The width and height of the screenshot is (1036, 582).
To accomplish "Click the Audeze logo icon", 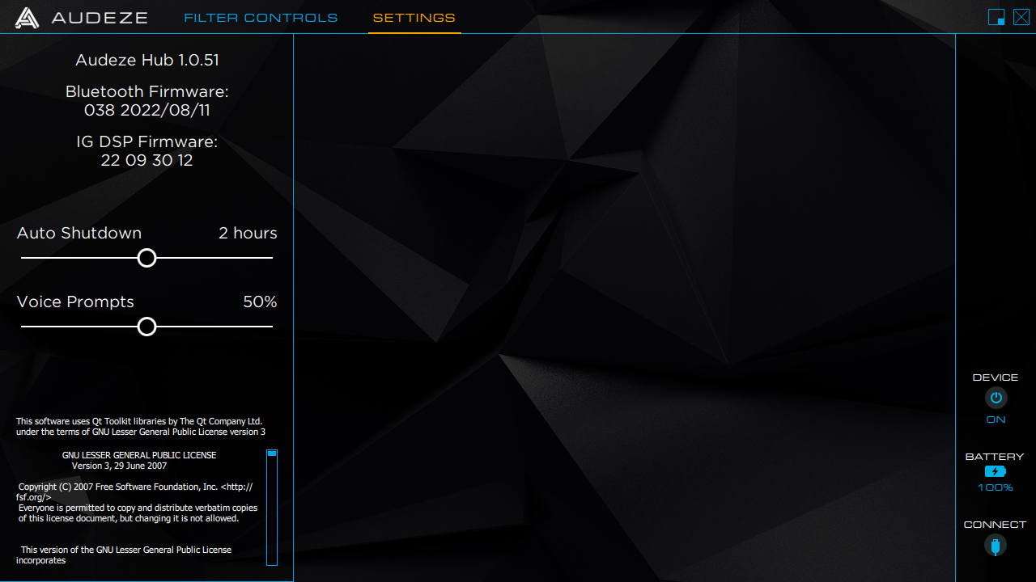I will coord(28,18).
